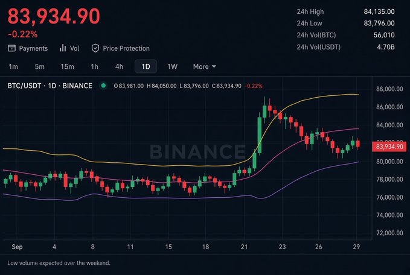Image resolution: width=410 pixels, height=275 pixels.
Task: Switch chart to 5m interval
Action: coord(40,66)
